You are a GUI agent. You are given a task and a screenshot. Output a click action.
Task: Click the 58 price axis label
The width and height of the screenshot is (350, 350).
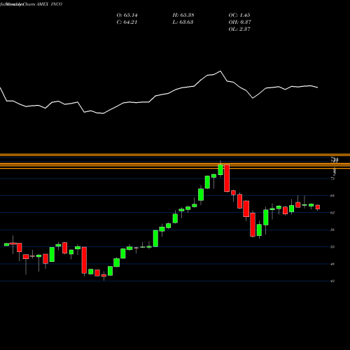[332, 230]
